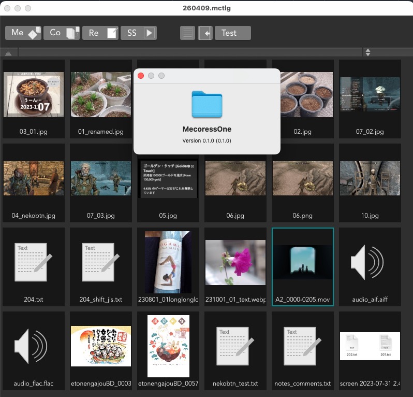Collapse the header triangle at left
Viewport: 413px width, 397px height.
click(x=8, y=52)
